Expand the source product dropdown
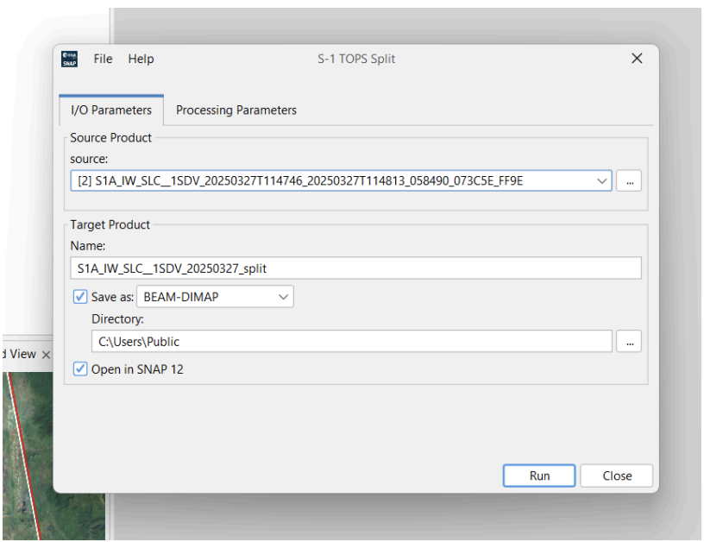 click(x=601, y=181)
